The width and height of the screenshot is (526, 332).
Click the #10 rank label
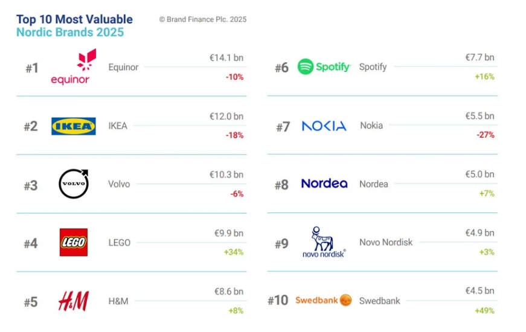(278, 301)
